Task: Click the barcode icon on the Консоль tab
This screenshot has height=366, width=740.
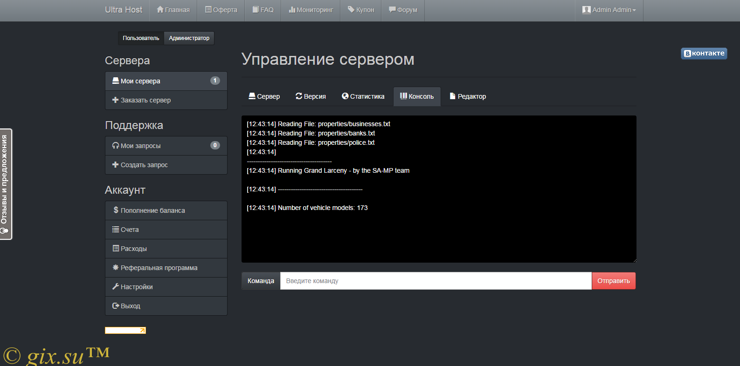Action: click(403, 96)
